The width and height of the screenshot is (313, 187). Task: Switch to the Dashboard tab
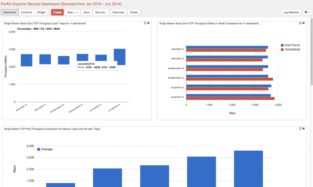9,12
